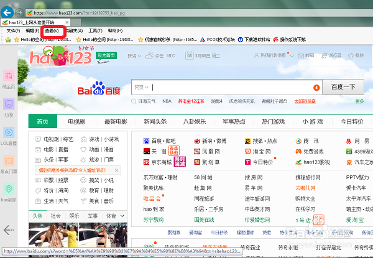Open the 编辑(E) menu
The width and height of the screenshot is (373, 258).
point(32,30)
